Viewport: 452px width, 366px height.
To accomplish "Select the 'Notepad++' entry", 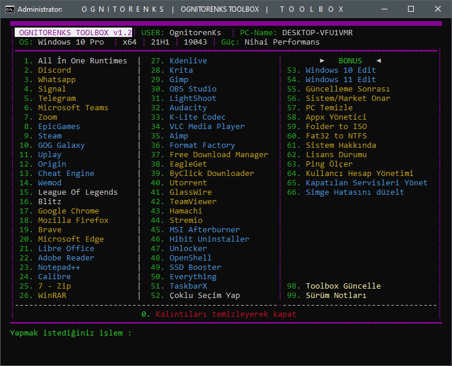I will pos(59,267).
